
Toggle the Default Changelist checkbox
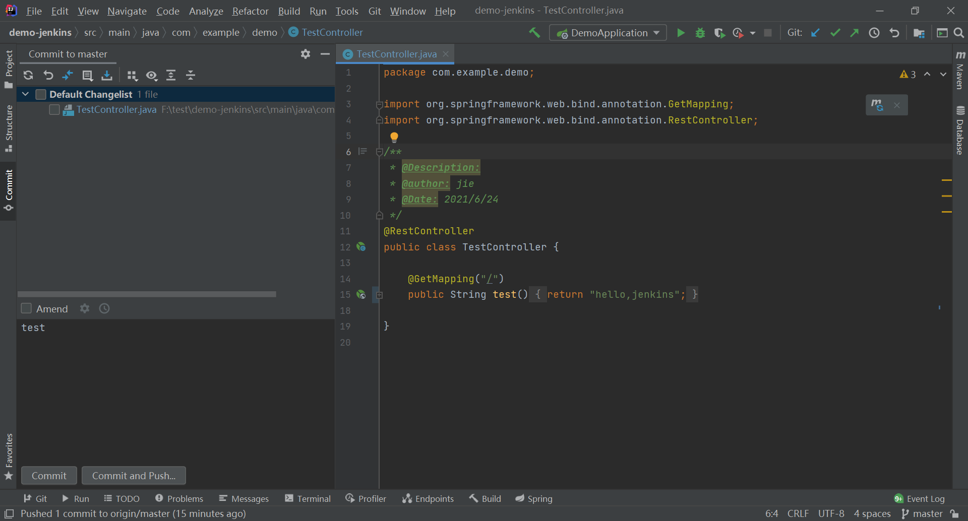click(41, 94)
